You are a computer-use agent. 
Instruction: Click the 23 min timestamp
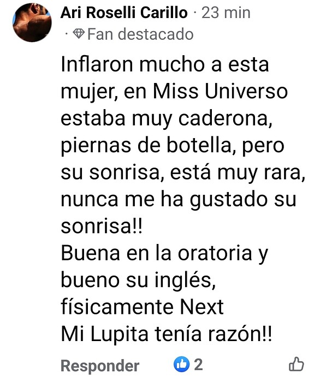(x=226, y=13)
